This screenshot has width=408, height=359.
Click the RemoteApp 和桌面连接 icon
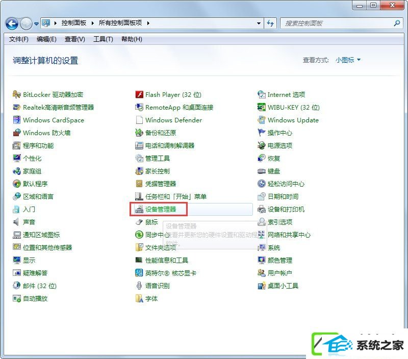point(139,107)
